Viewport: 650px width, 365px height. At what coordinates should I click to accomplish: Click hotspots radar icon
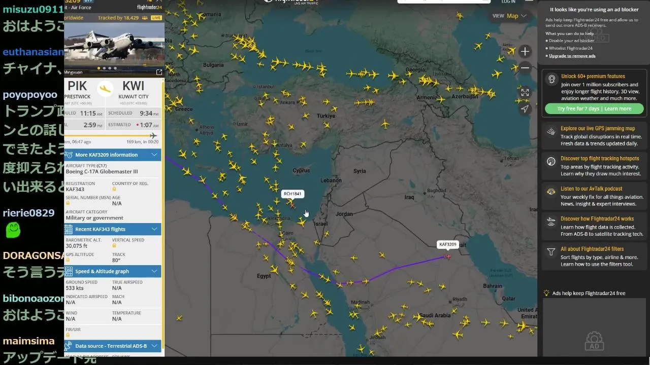pyautogui.click(x=551, y=162)
